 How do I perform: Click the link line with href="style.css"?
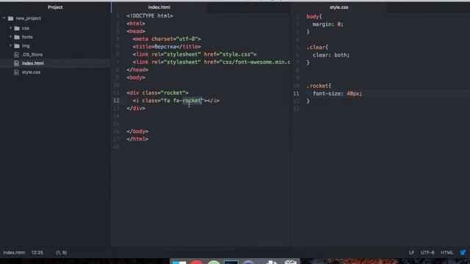195,54
